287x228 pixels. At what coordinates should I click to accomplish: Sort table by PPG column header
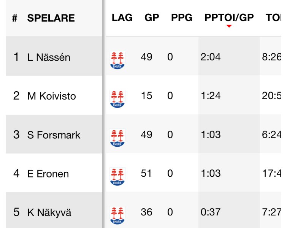182,18
